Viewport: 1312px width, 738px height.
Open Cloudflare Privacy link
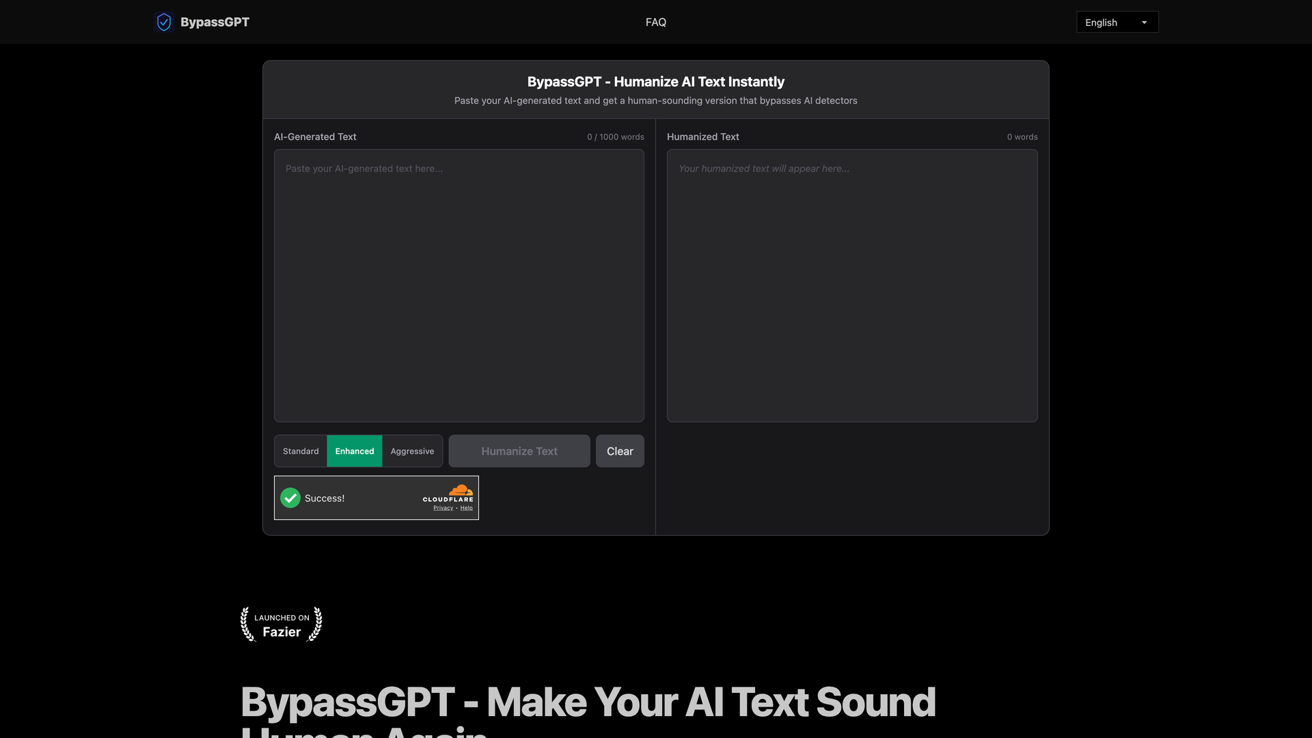pos(443,508)
